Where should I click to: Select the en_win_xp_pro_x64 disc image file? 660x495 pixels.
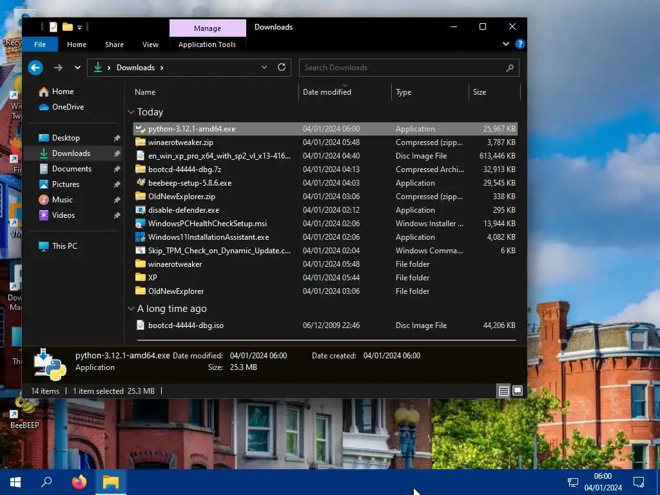pos(325,156)
